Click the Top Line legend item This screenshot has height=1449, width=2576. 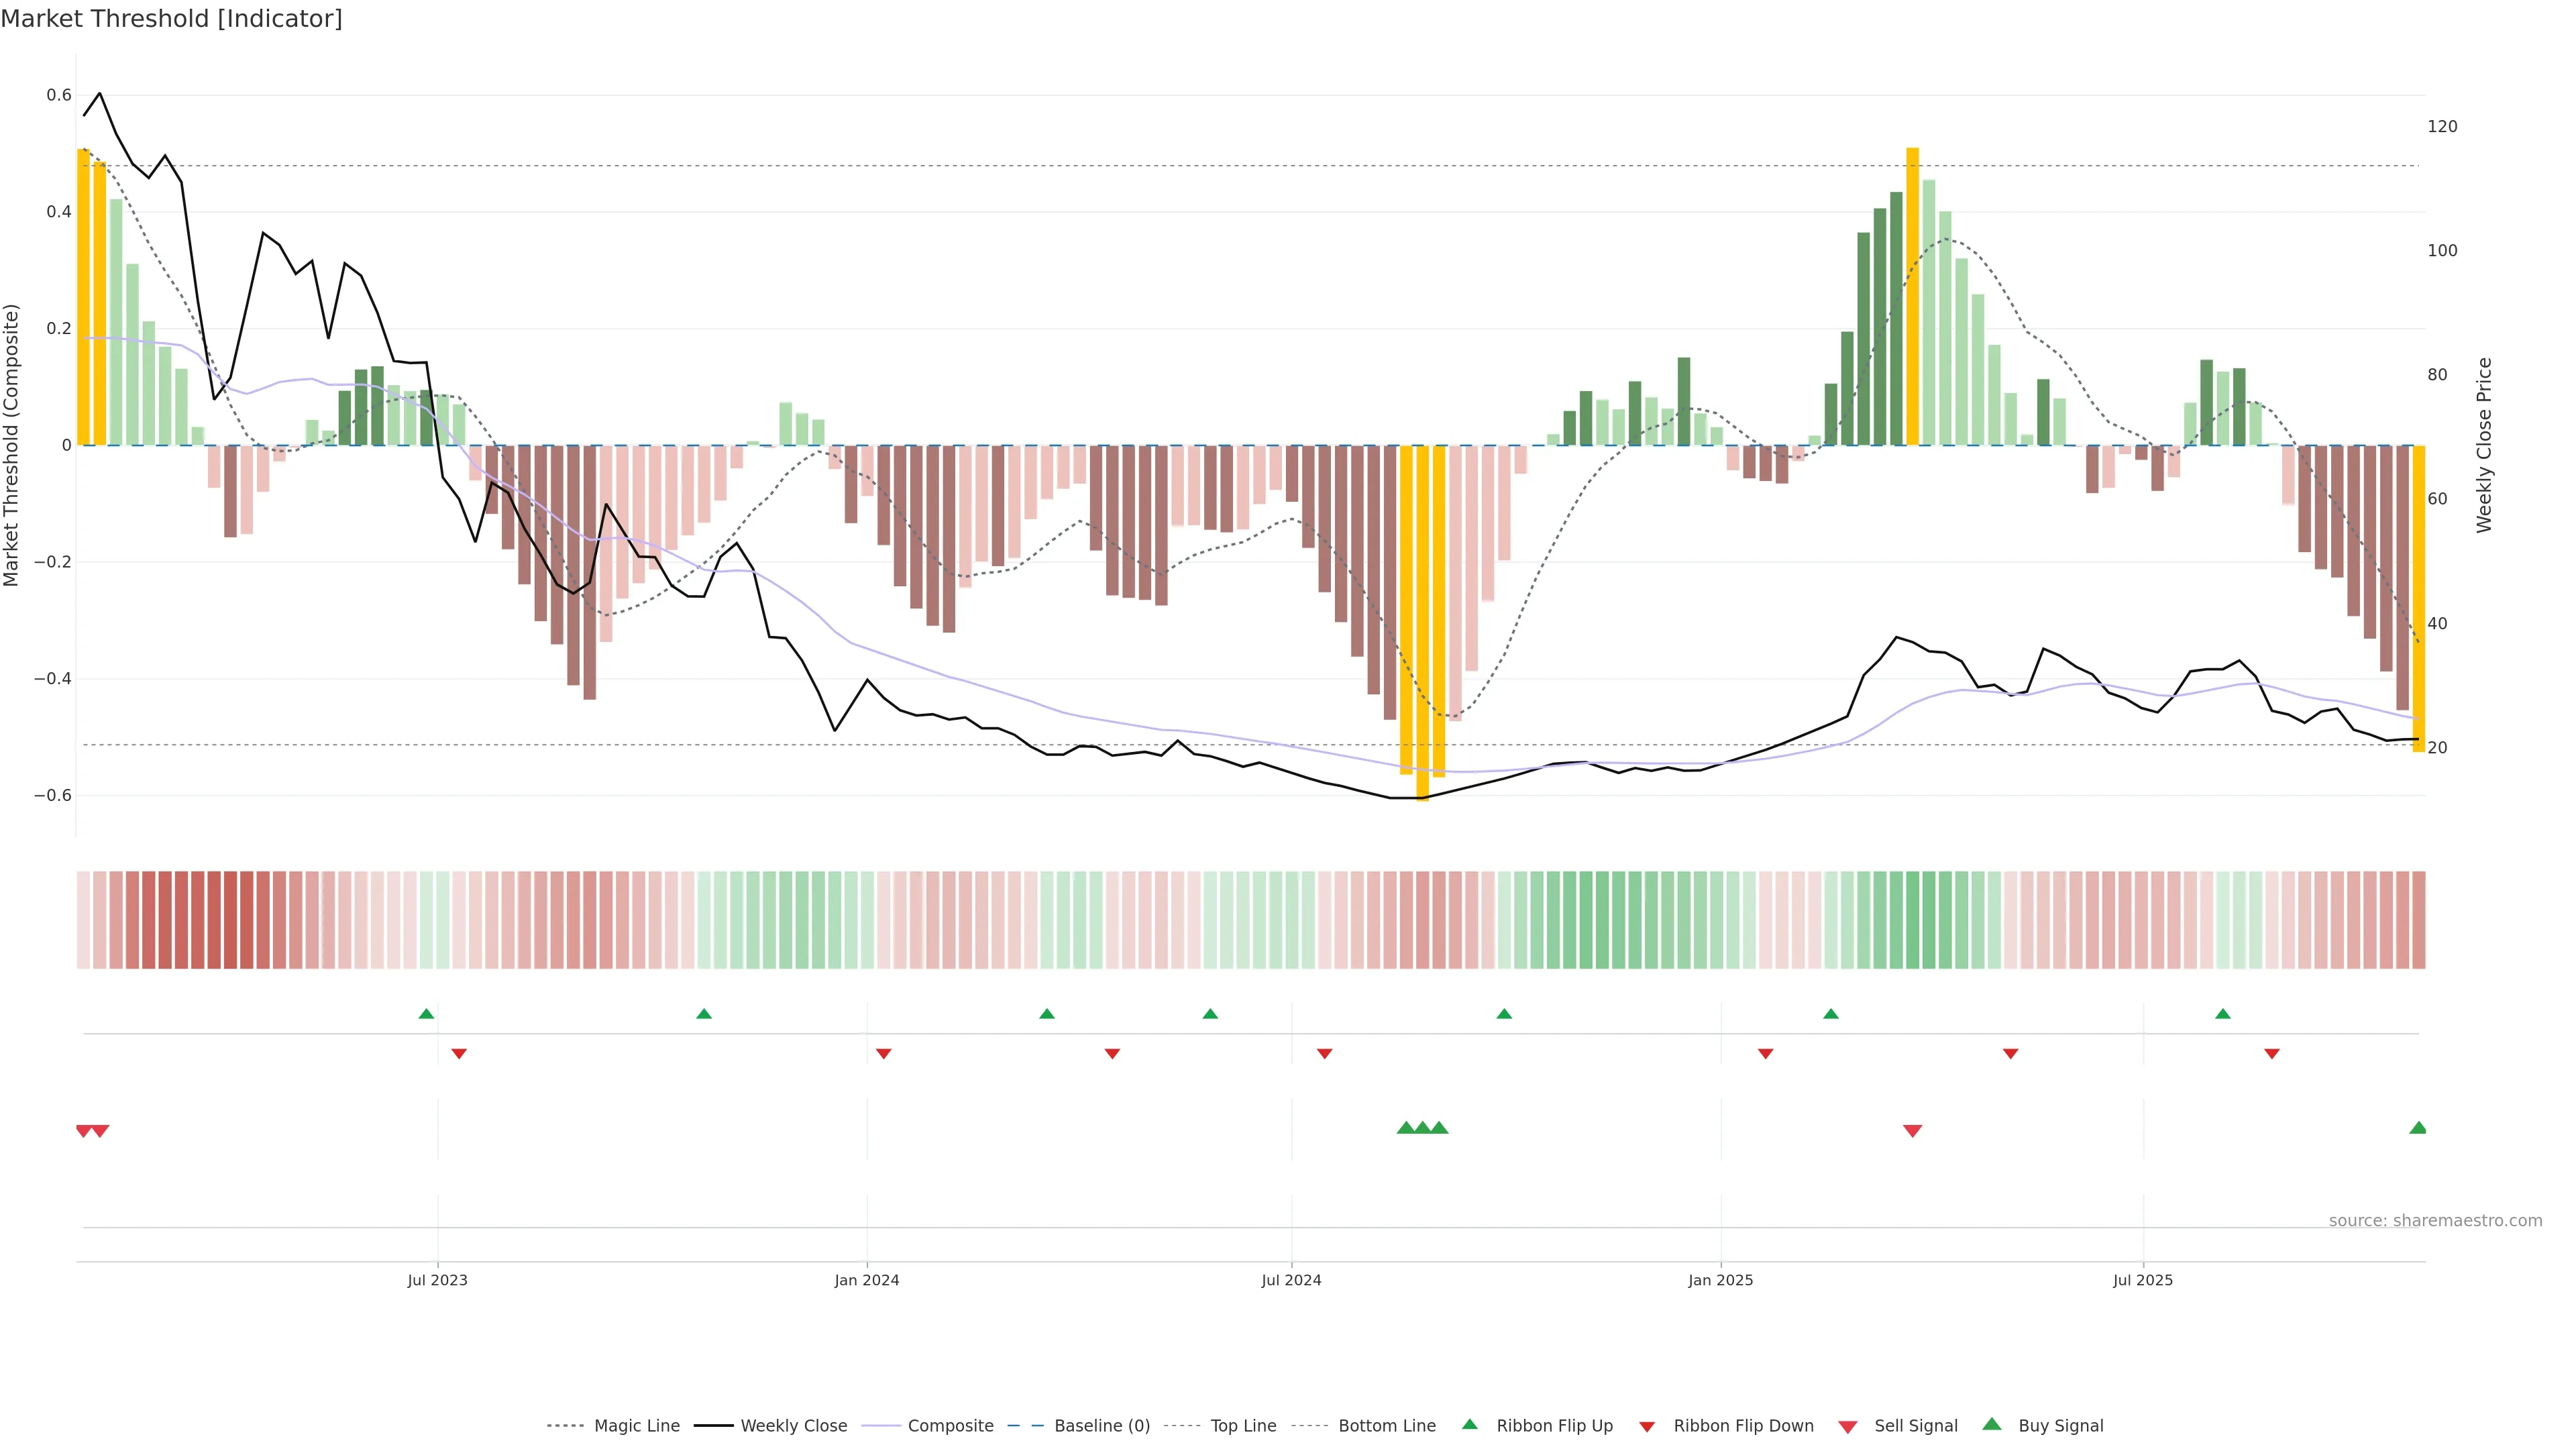point(1243,1426)
